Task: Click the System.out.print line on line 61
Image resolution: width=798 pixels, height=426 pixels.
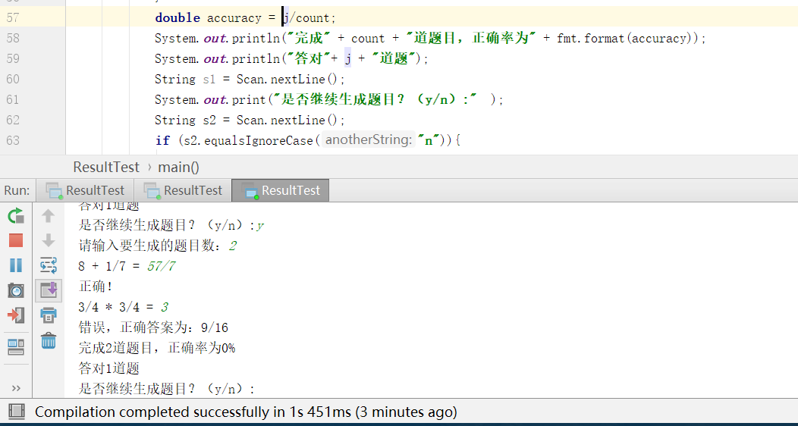Action: 329,99
